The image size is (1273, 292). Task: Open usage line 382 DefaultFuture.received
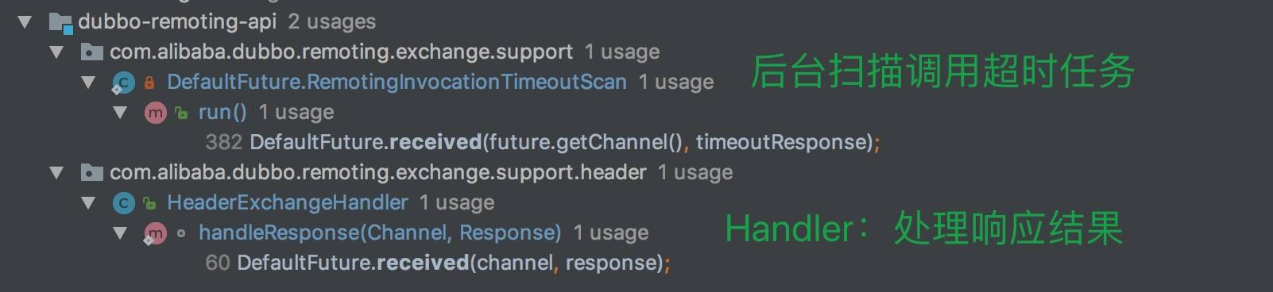[x=543, y=142]
